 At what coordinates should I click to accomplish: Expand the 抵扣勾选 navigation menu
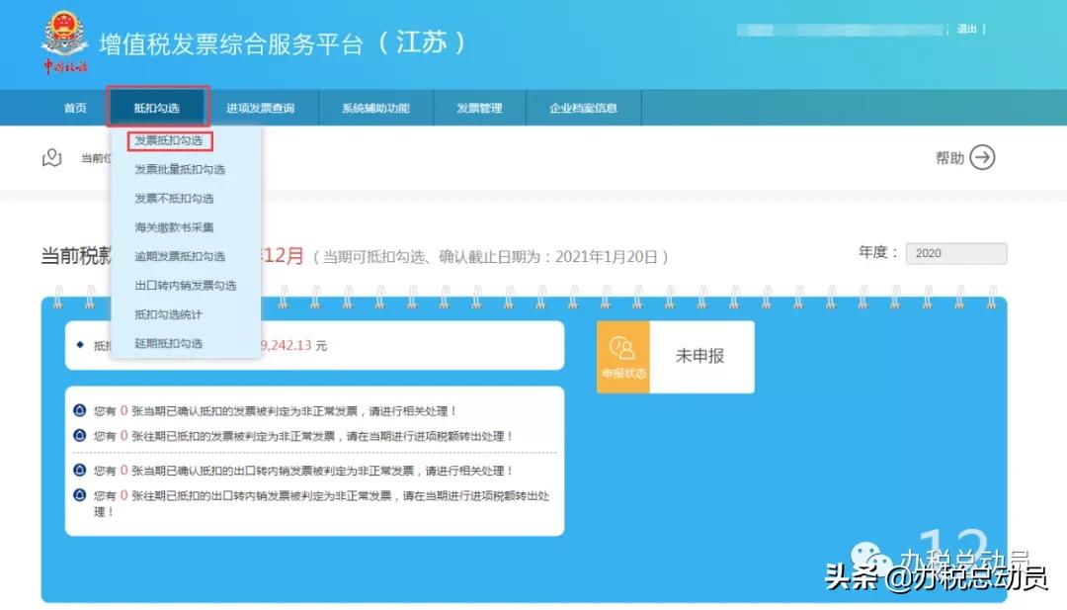(x=157, y=108)
